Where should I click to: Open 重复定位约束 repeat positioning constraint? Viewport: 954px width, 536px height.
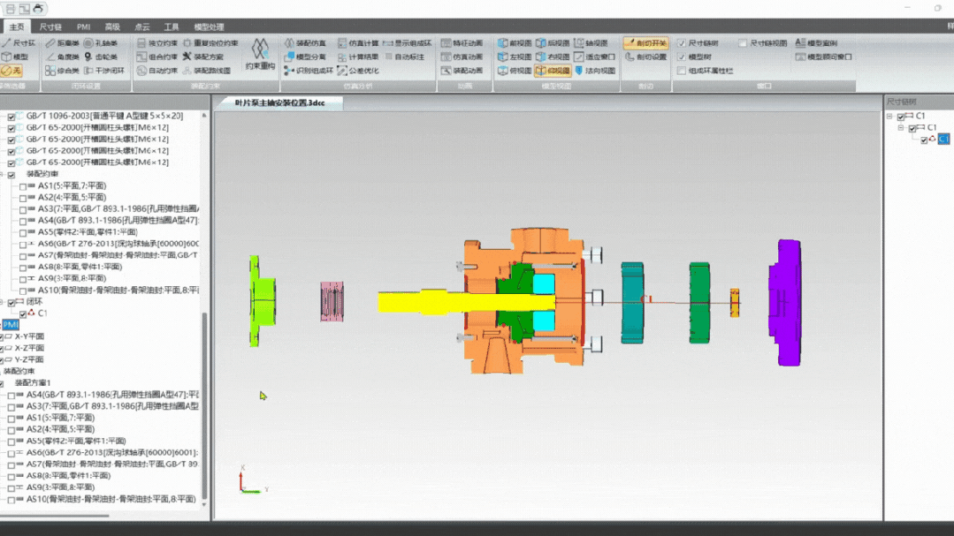[x=210, y=43]
